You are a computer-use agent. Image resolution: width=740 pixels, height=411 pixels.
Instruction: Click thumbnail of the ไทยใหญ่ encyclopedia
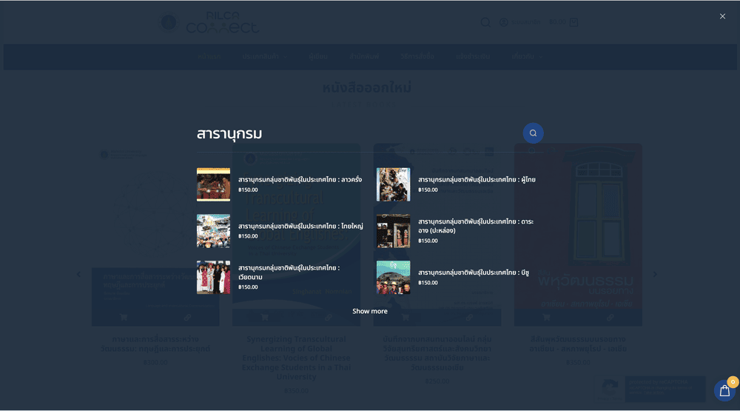point(213,231)
